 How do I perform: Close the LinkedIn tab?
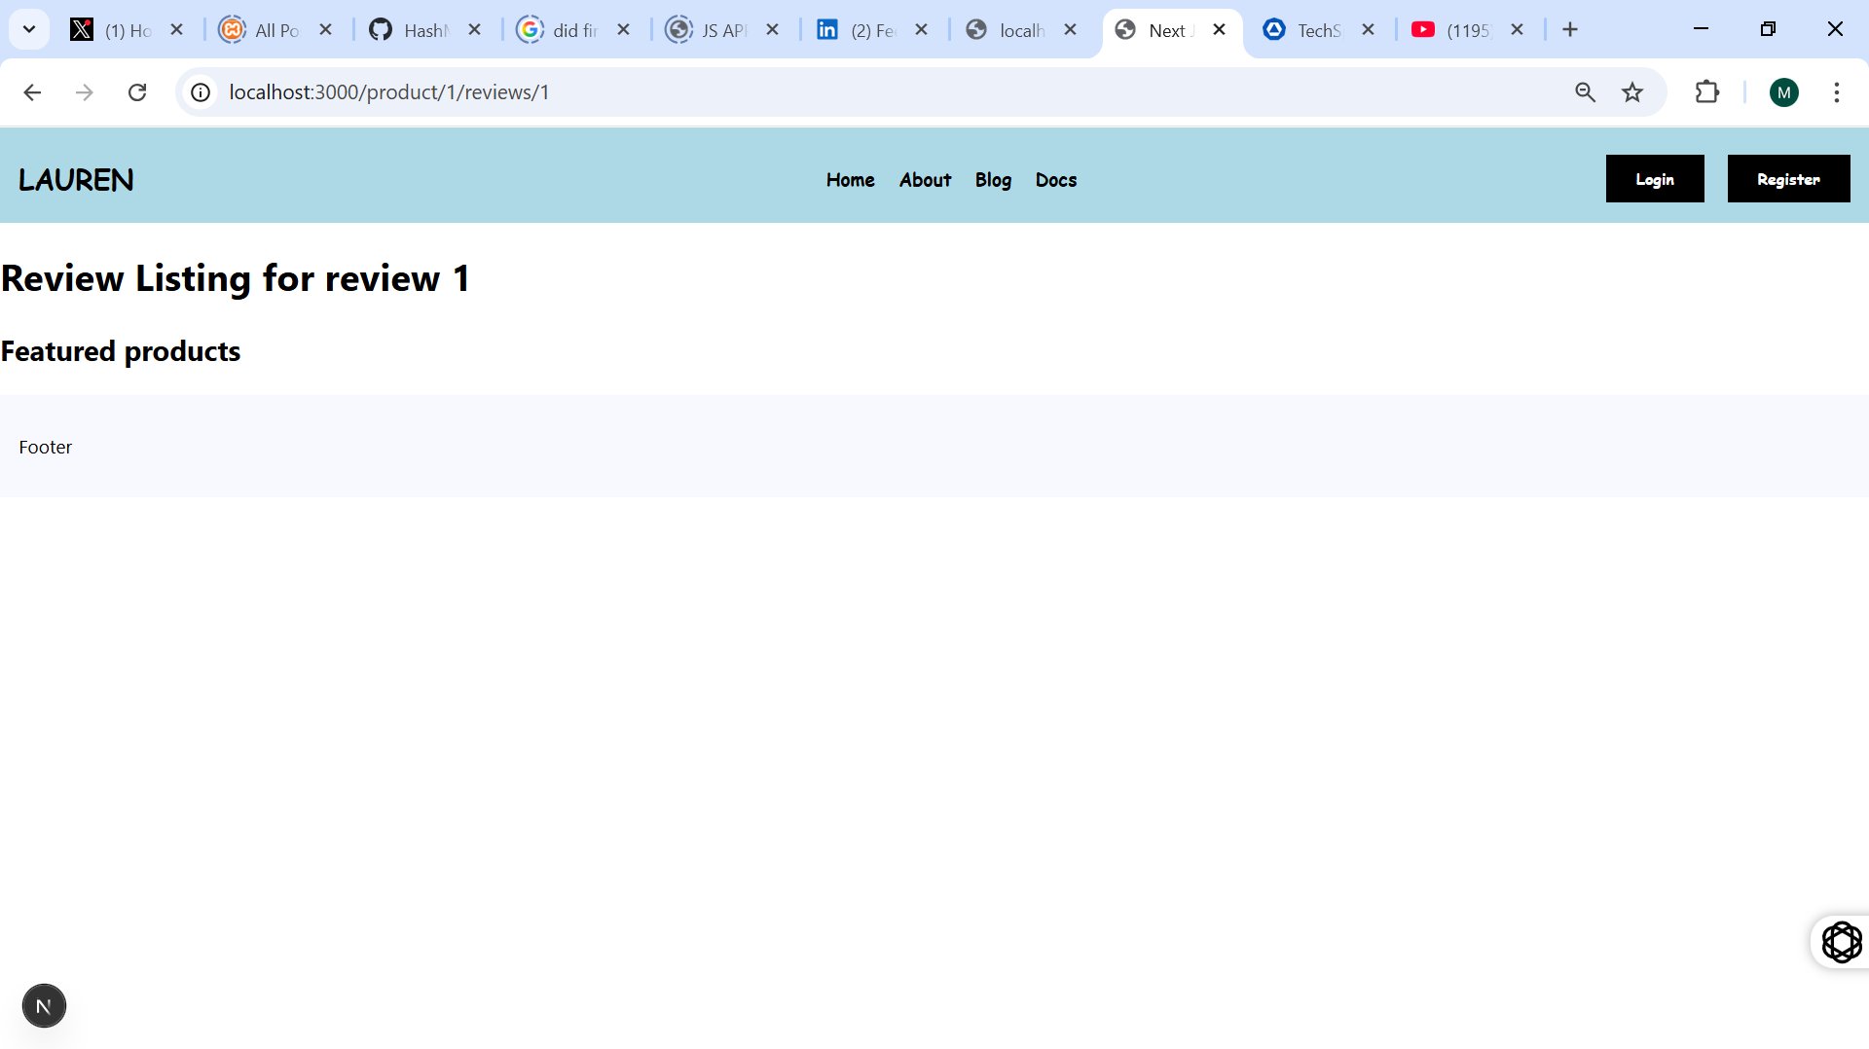tap(922, 30)
